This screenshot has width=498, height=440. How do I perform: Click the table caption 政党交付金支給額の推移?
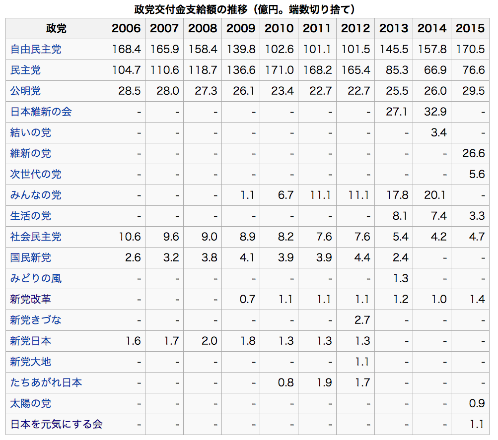(191, 9)
